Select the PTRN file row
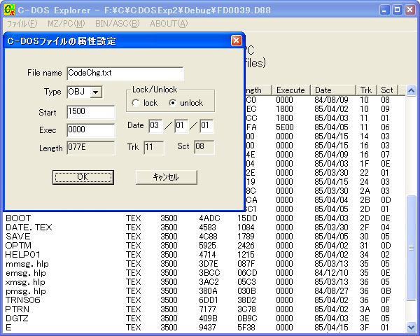The width and height of the screenshot is (420, 336). 204,309
